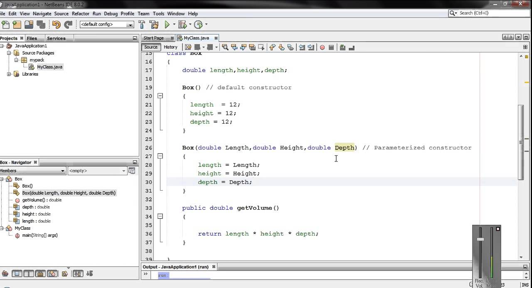
Task: Open the Refactor menu
Action: 81,14
